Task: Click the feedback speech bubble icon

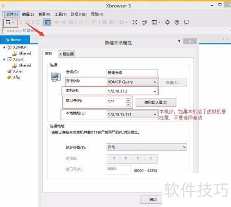Action: point(187,22)
